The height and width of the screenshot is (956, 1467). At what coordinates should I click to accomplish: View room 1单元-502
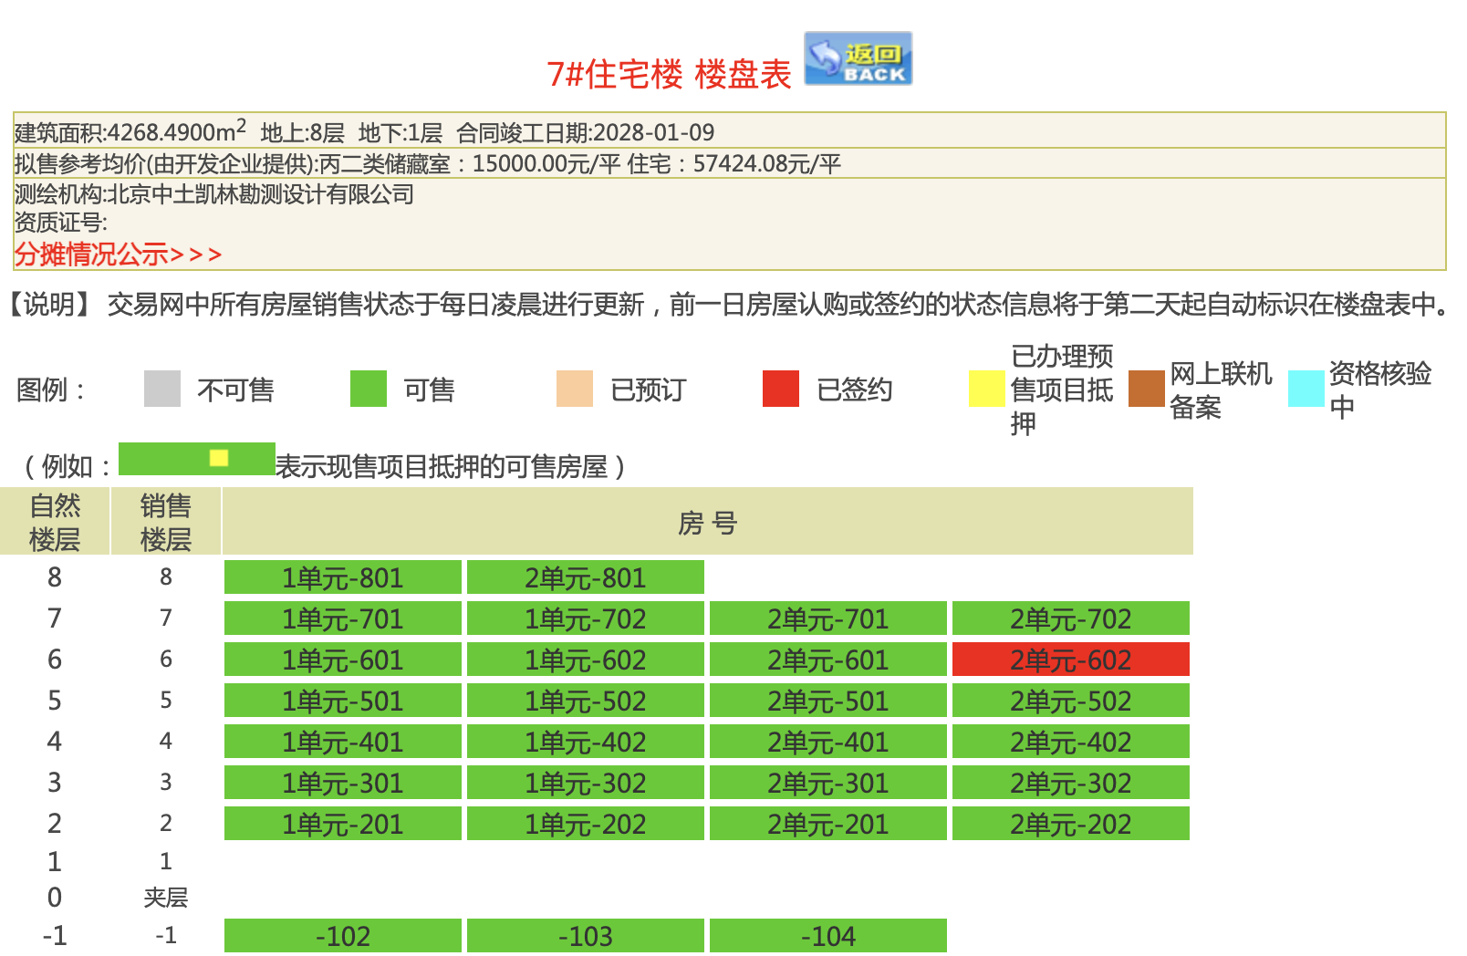tap(586, 701)
